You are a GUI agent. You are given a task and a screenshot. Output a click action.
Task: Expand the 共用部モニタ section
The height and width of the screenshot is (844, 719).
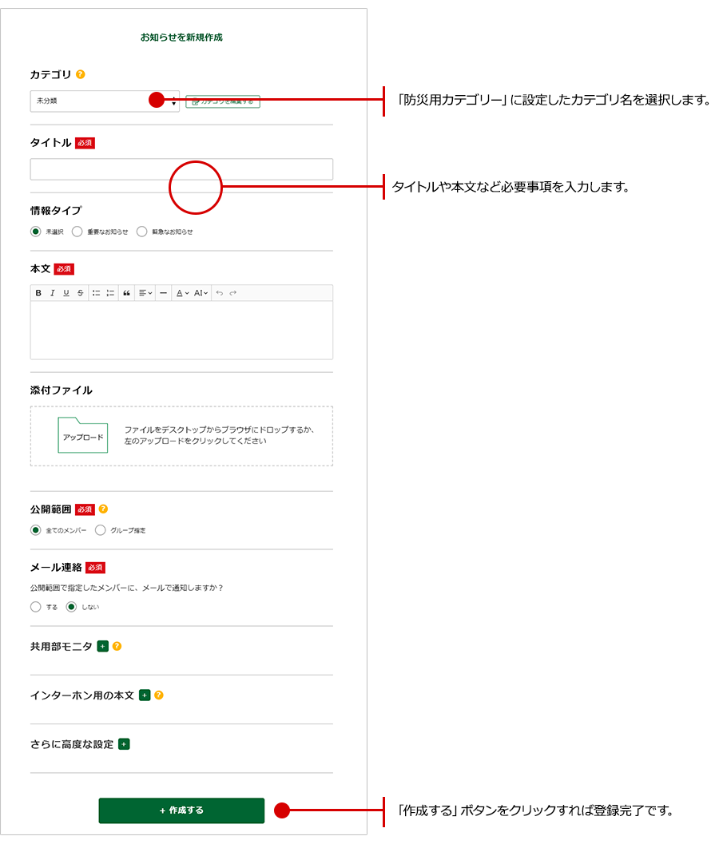click(x=102, y=646)
